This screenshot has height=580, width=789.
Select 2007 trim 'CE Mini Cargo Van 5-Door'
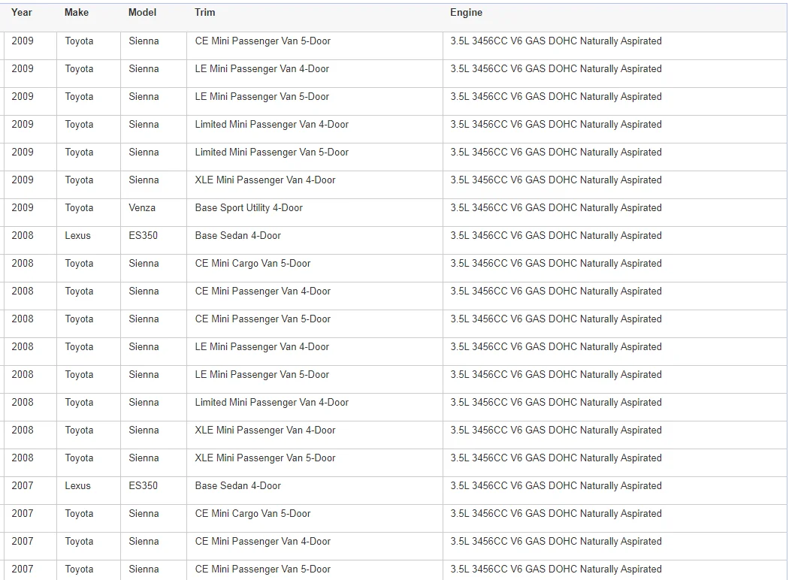252,514
